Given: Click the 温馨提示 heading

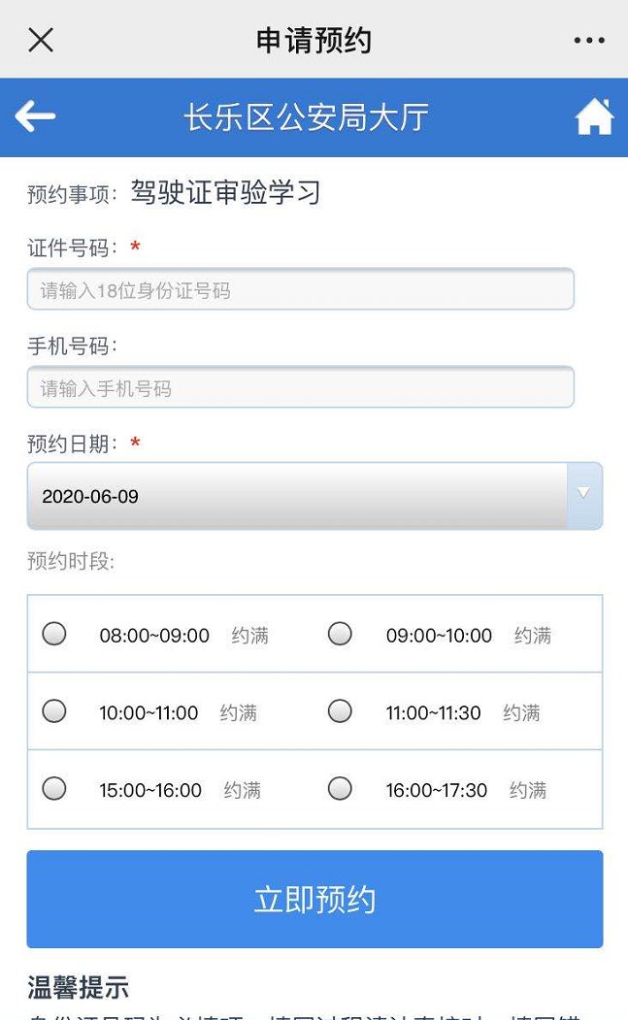Looking at the screenshot, I should click(x=78, y=988).
